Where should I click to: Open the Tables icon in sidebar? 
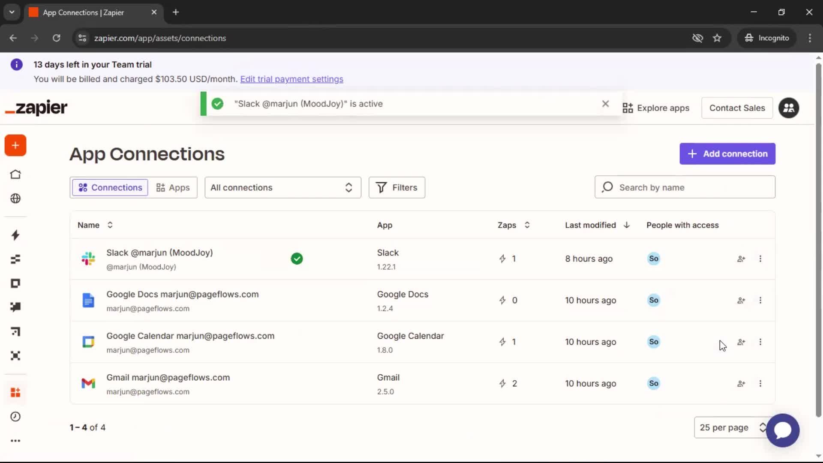(x=15, y=259)
